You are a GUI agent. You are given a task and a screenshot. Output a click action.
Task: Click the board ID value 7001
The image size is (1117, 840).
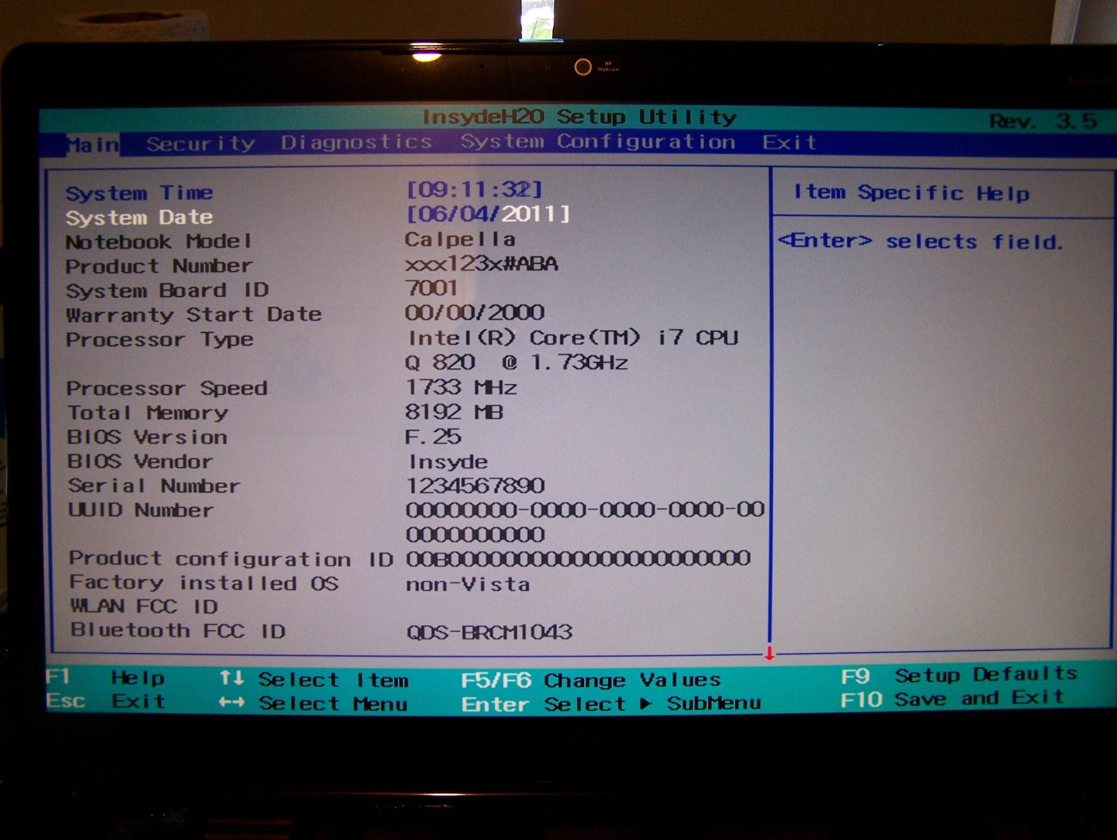pyautogui.click(x=431, y=288)
